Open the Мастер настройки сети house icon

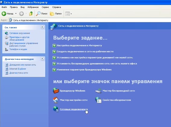[56, 100]
